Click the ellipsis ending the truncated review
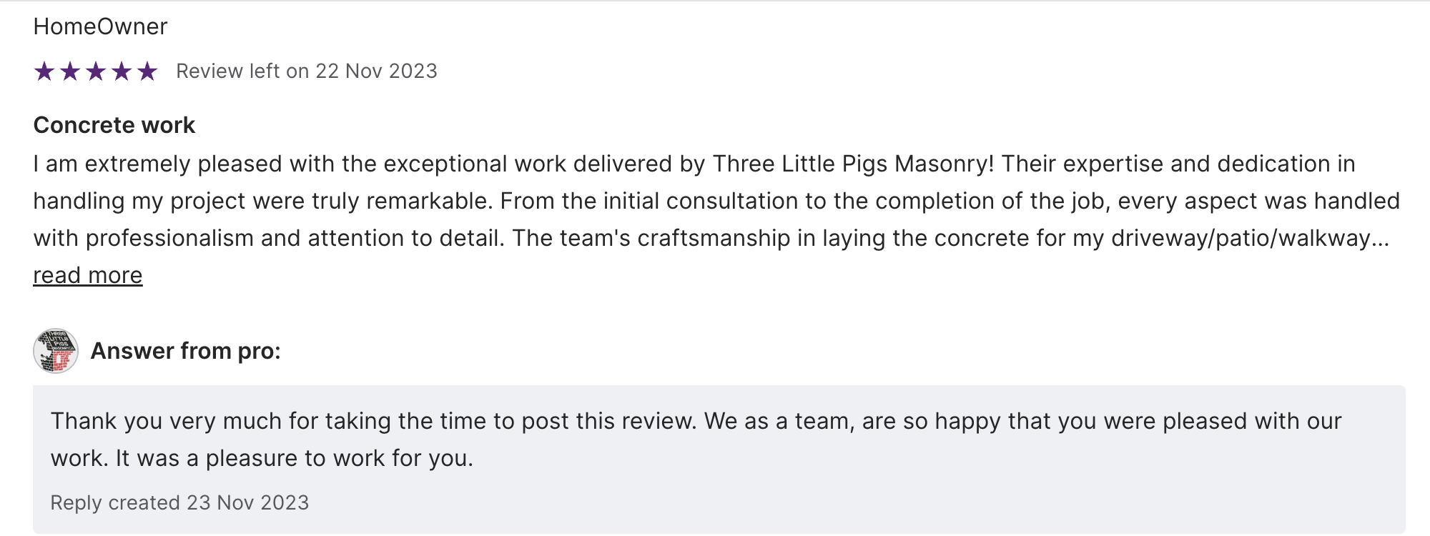This screenshot has height=536, width=1430. point(1381,239)
